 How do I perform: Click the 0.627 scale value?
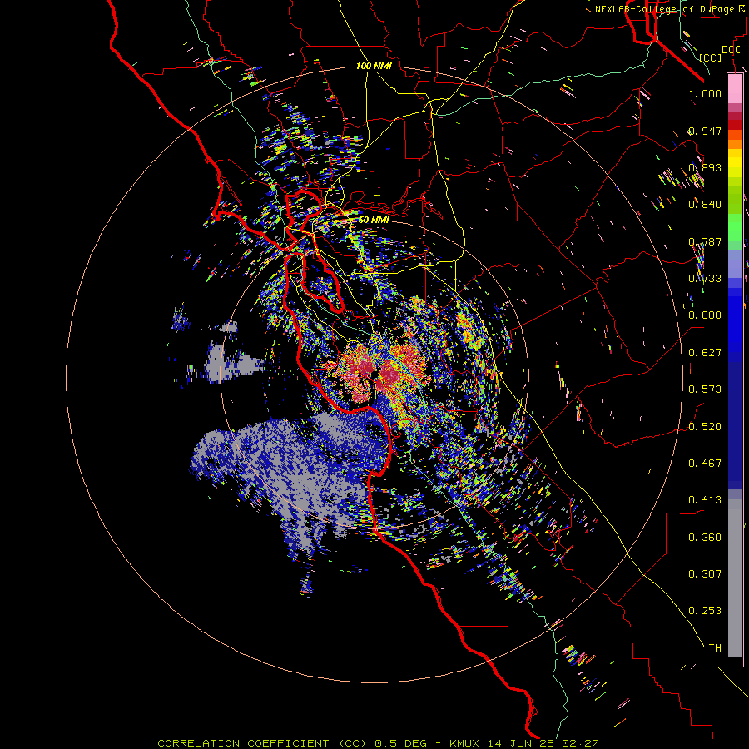click(x=705, y=353)
